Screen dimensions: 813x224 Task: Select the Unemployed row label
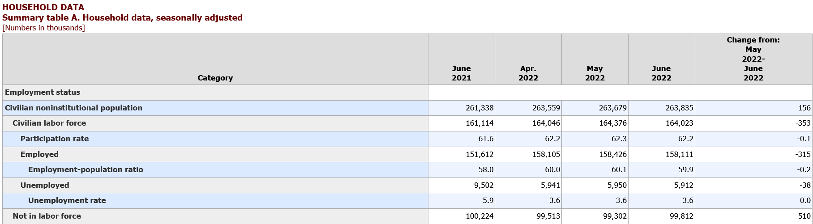(45, 185)
